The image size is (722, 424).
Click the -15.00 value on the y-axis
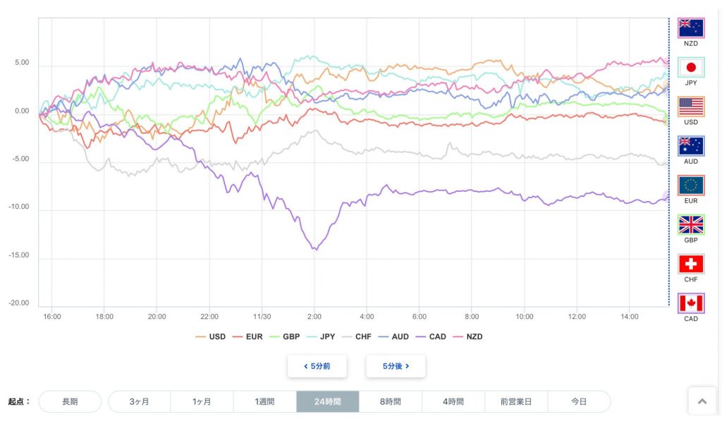tap(18, 255)
